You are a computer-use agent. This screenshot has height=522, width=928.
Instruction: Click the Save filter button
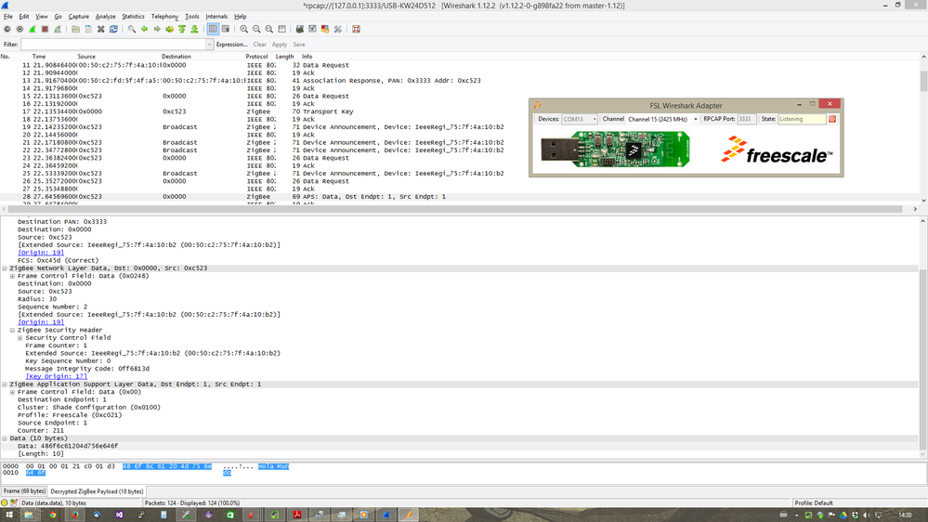299,45
